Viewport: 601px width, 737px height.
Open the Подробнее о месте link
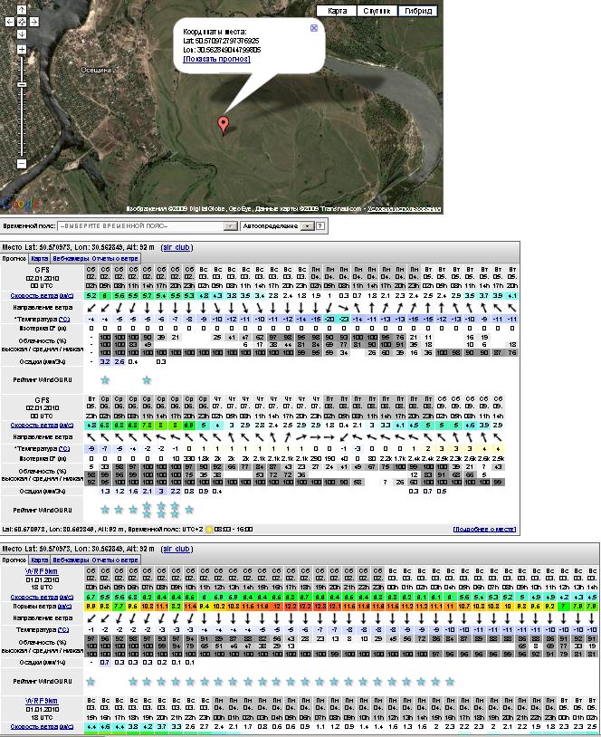484,528
